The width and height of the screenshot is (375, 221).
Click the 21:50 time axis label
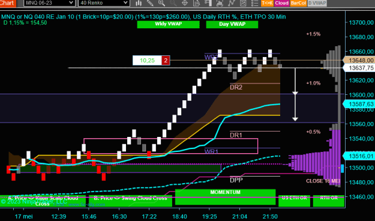(270, 216)
